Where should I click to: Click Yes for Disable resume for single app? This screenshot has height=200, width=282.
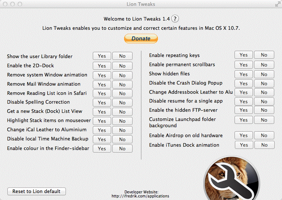[243, 101]
